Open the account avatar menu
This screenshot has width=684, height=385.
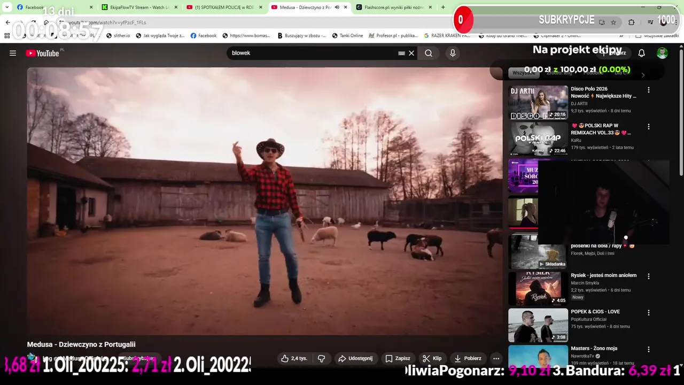[x=662, y=53]
